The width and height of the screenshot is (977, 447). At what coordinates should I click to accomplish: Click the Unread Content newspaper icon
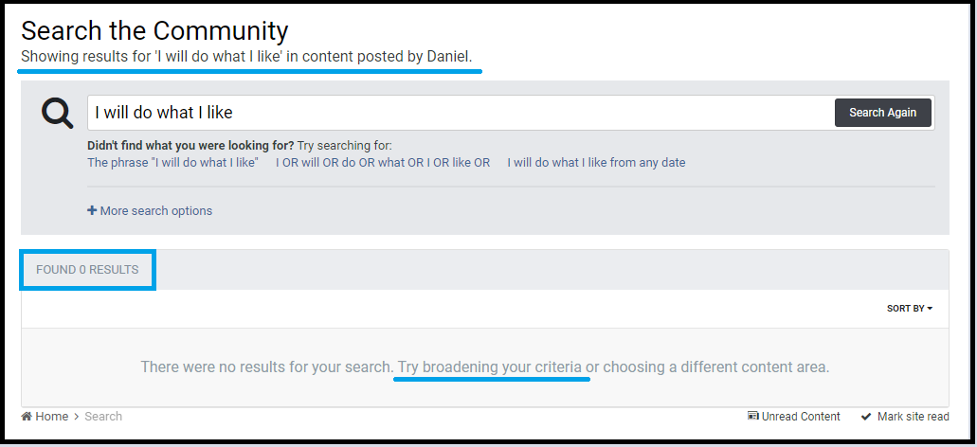[x=752, y=417]
